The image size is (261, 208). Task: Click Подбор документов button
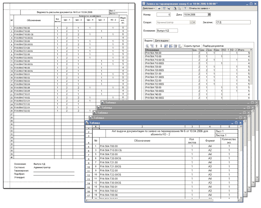(213, 46)
